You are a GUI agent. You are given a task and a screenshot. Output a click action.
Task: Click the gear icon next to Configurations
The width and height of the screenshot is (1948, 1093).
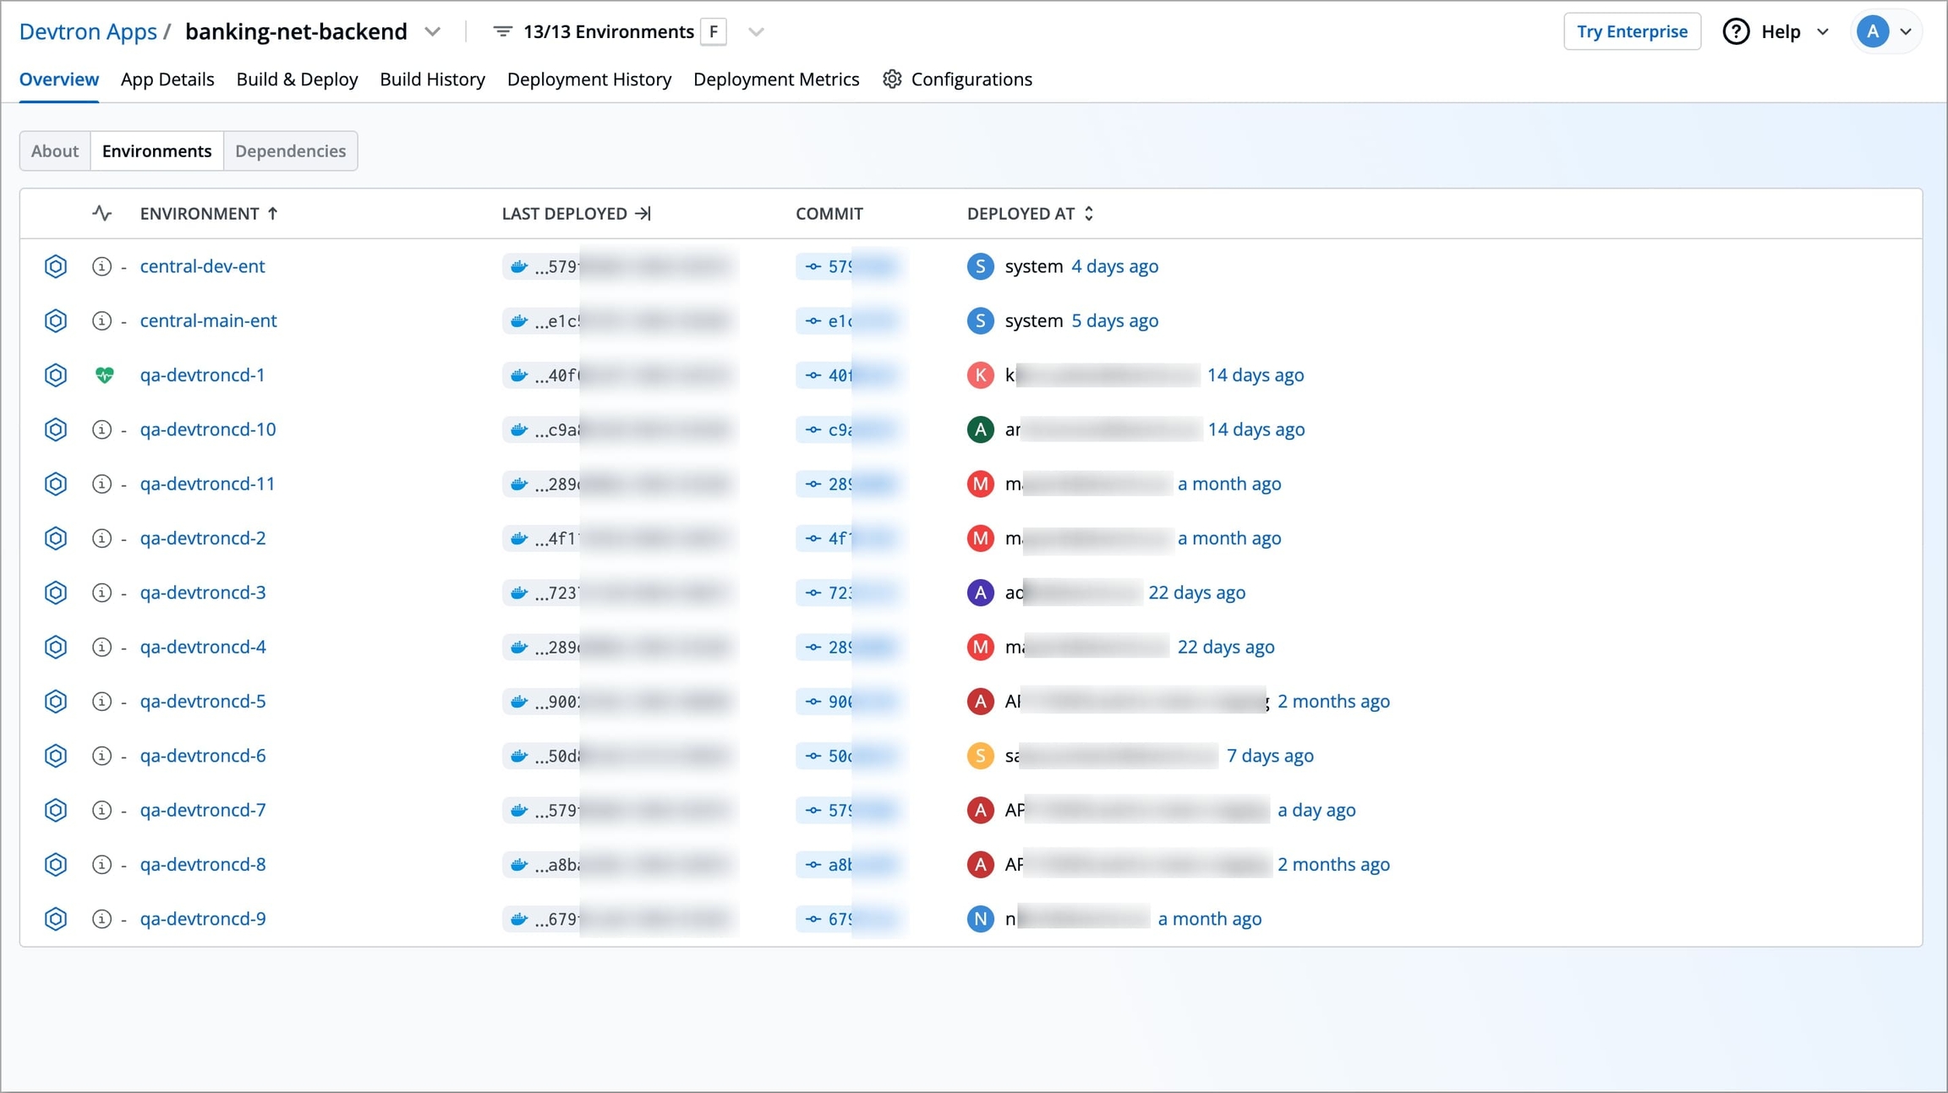(x=892, y=79)
